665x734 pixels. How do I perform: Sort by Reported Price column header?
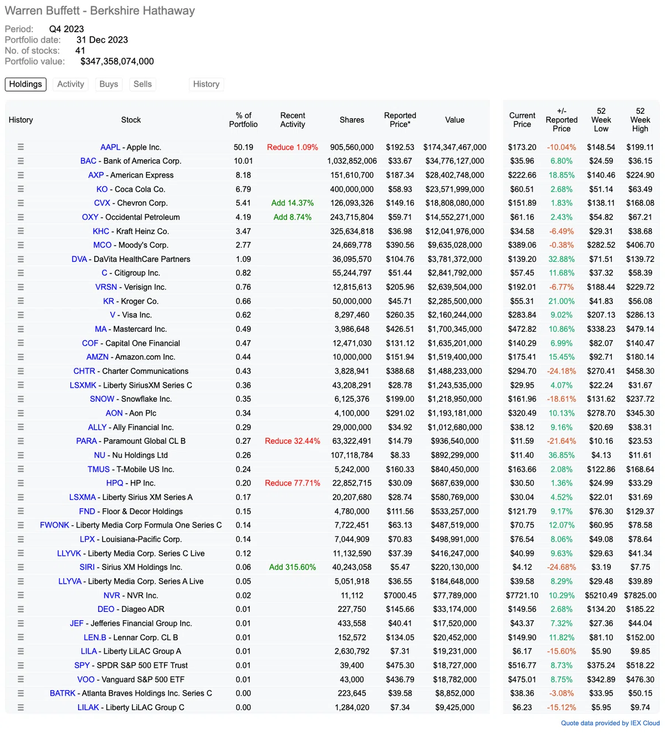tap(400, 120)
